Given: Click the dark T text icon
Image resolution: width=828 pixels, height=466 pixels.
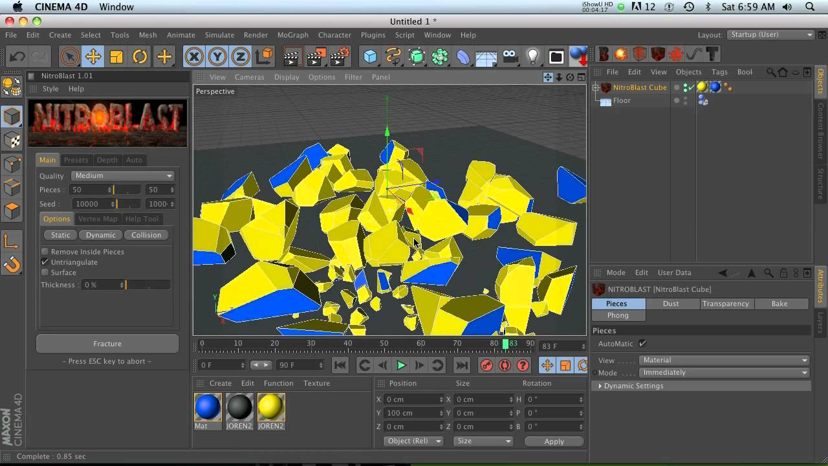Looking at the screenshot, I should 712,54.
